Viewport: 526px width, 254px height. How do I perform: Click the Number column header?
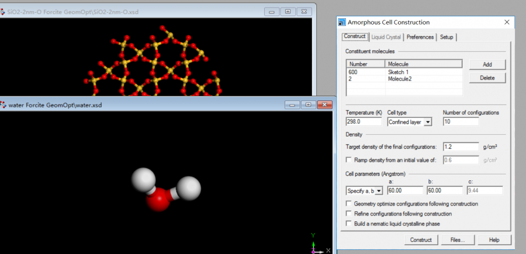366,64
